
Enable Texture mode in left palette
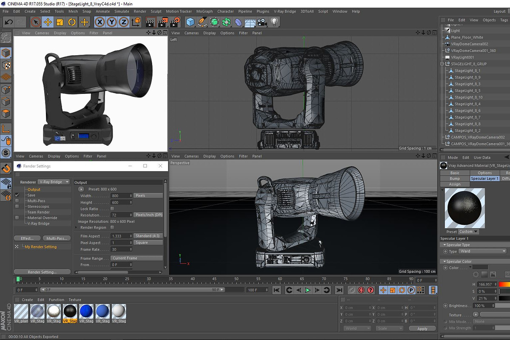point(6,65)
